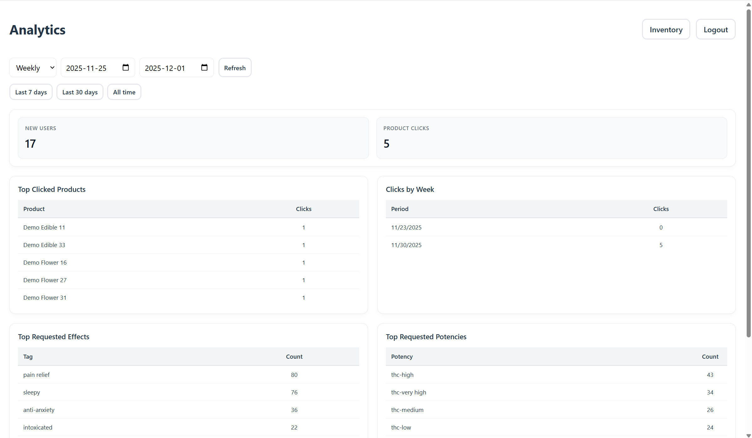Click the Logout button
The image size is (752, 438).
(716, 29)
